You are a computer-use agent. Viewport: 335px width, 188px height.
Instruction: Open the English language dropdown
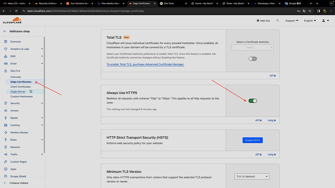310,21
